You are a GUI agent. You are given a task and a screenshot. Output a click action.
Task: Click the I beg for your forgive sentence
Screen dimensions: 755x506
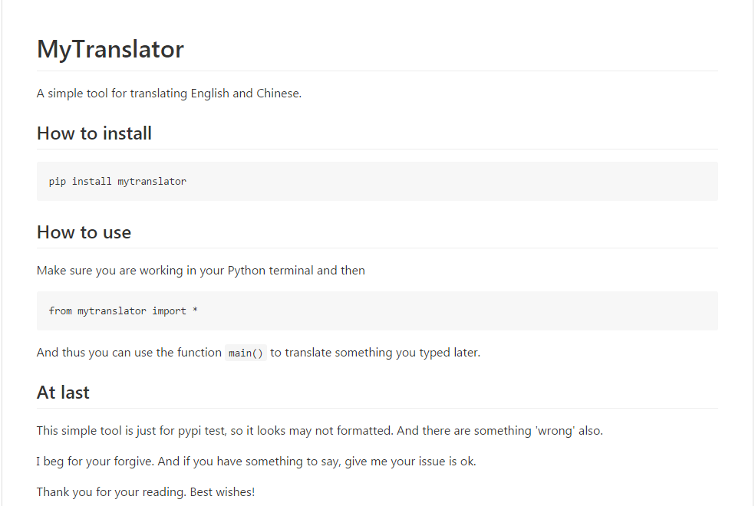256,462
